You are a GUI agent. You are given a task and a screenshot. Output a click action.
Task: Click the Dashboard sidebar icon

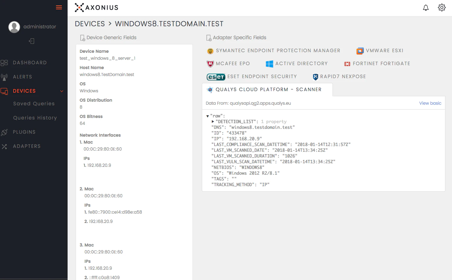4,63
